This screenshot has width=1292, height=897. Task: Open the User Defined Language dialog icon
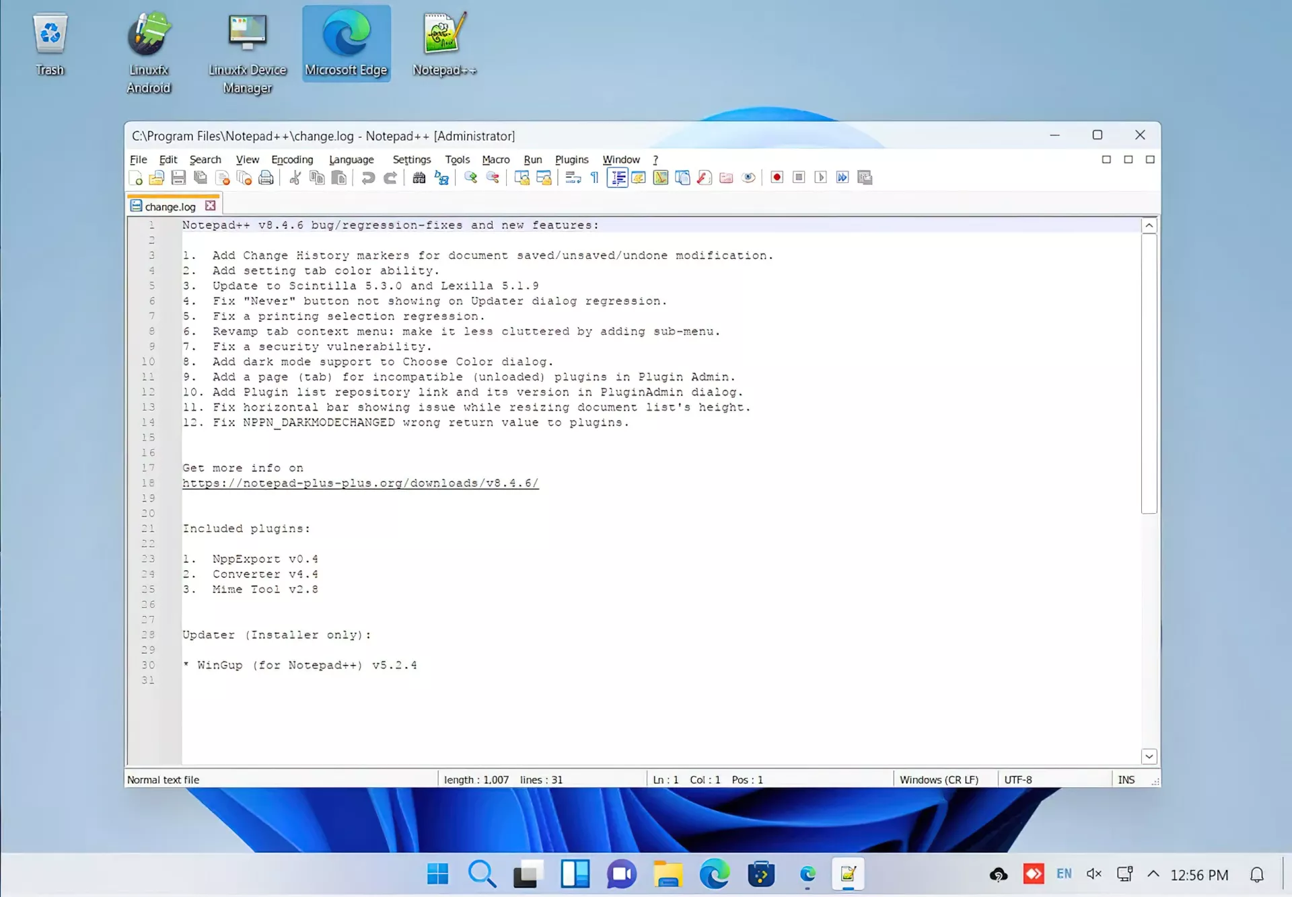click(639, 178)
